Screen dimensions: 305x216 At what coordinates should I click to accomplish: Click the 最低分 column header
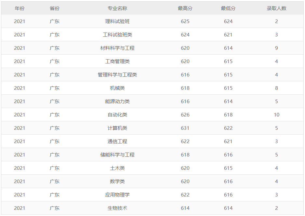(x=228, y=8)
